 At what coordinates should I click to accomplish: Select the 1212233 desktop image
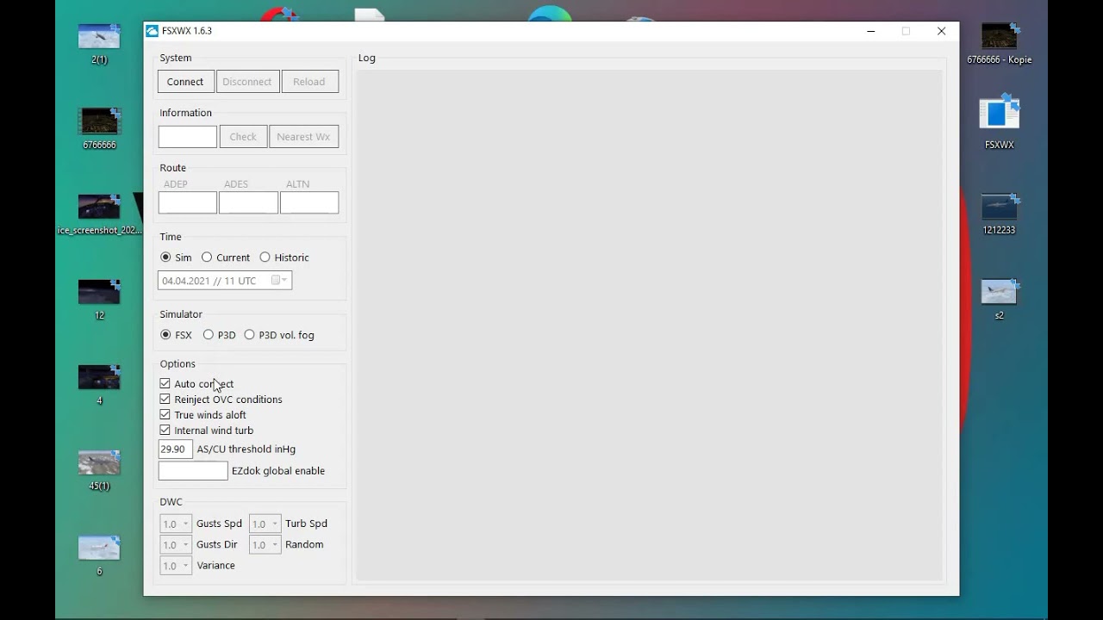click(999, 214)
